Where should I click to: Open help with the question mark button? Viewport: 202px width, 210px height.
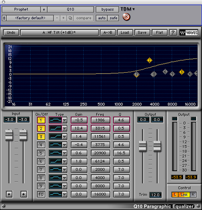point(173,33)
